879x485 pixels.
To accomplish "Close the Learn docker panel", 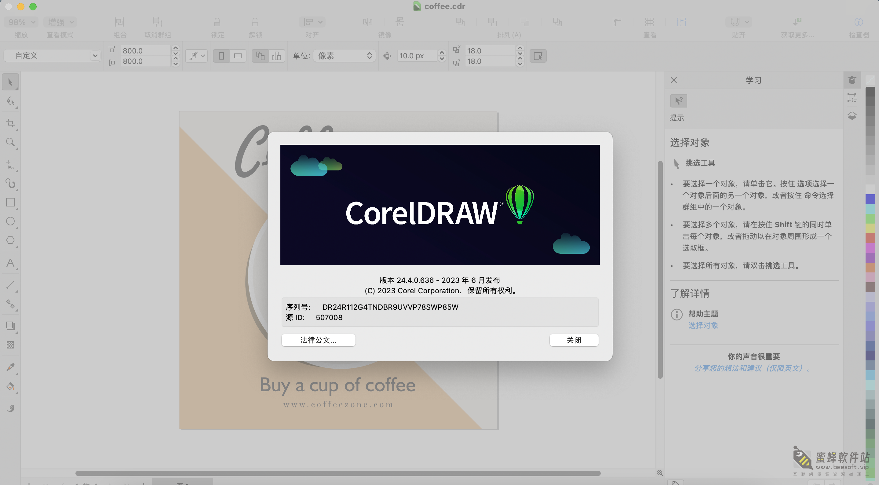I will coord(673,80).
